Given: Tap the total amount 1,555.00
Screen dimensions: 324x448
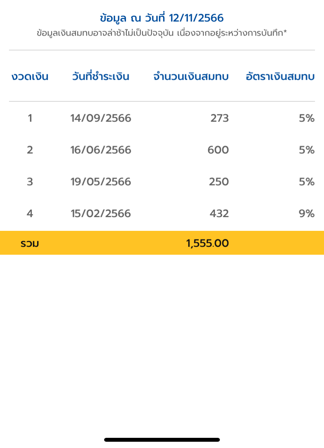Looking at the screenshot, I should pos(207,243).
